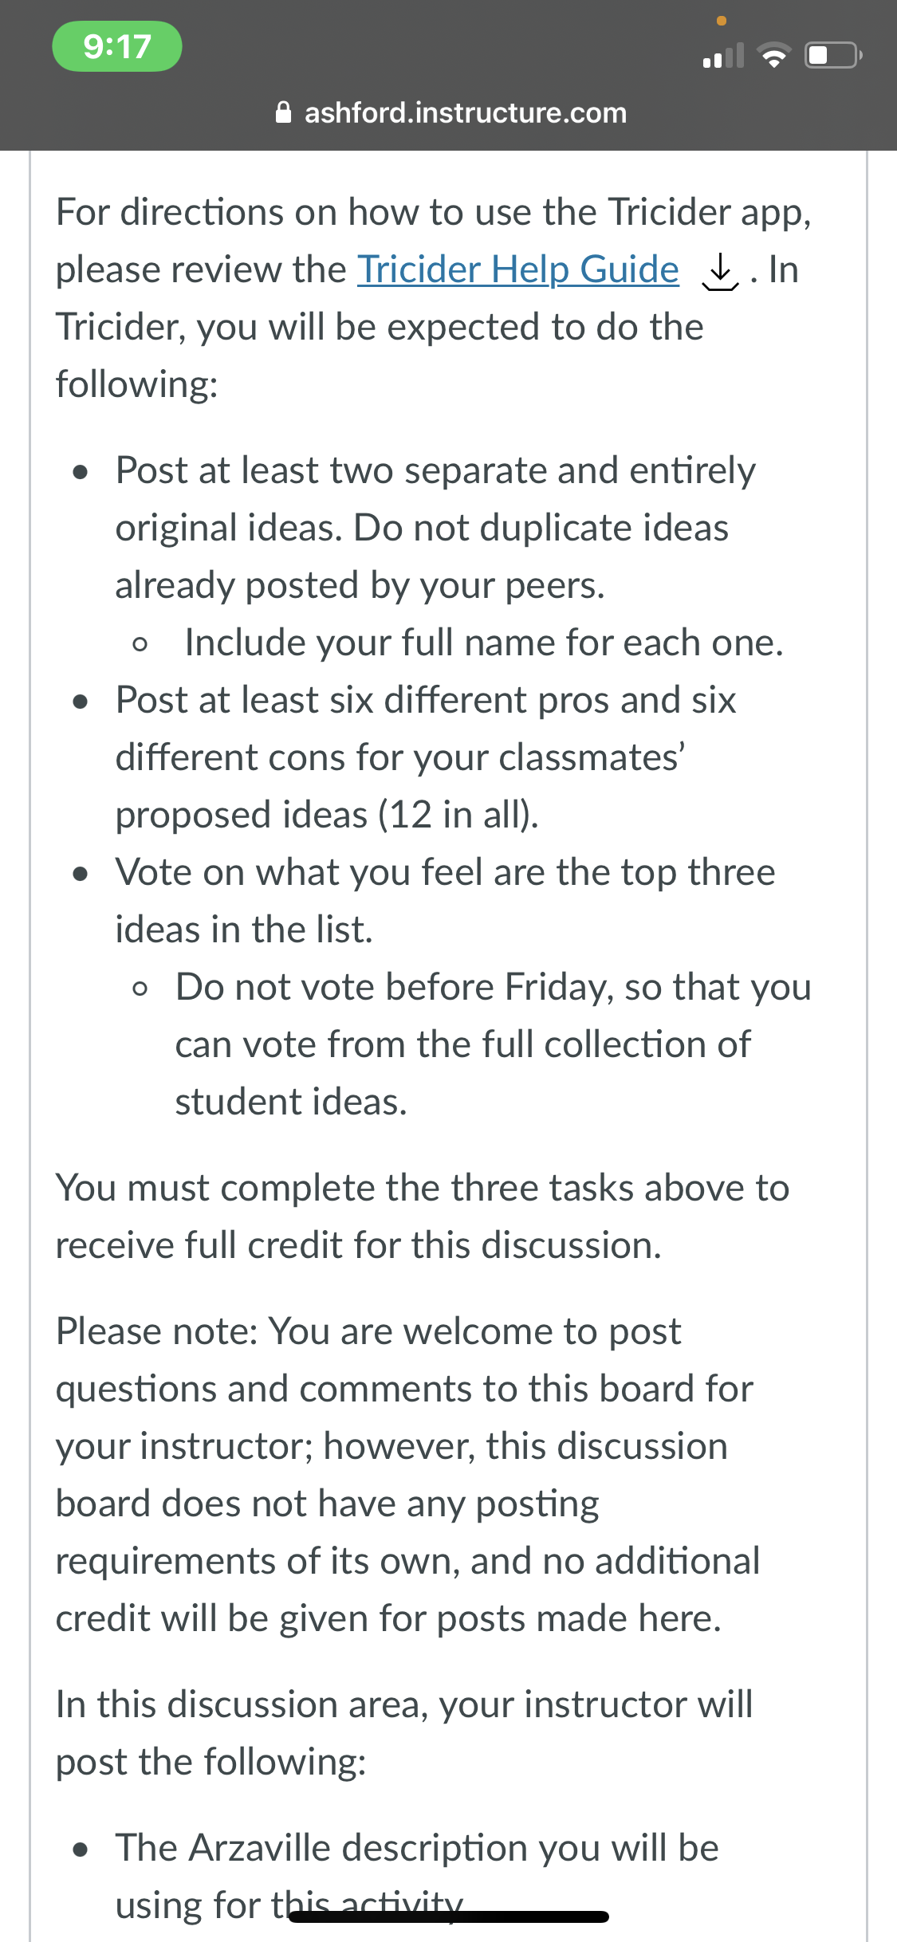
Task: Open the Tricider Help Guide link
Action: (x=518, y=269)
